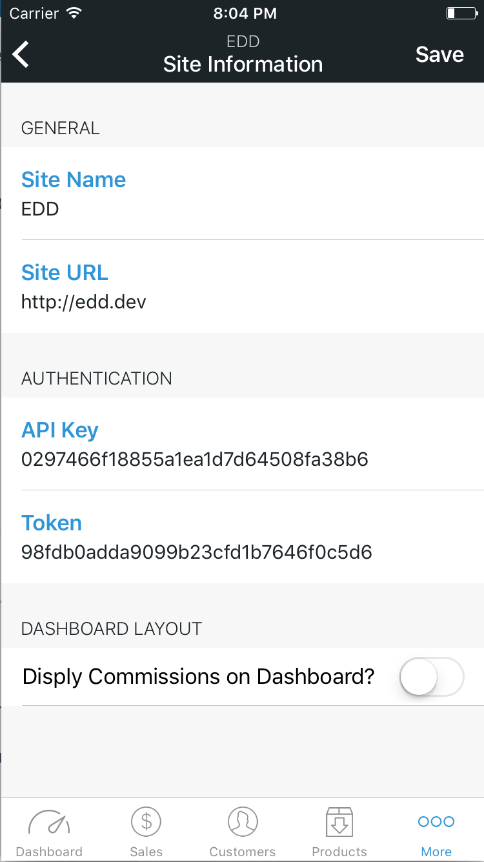
Task: Tap the 8:04 PM clock
Action: click(x=244, y=13)
